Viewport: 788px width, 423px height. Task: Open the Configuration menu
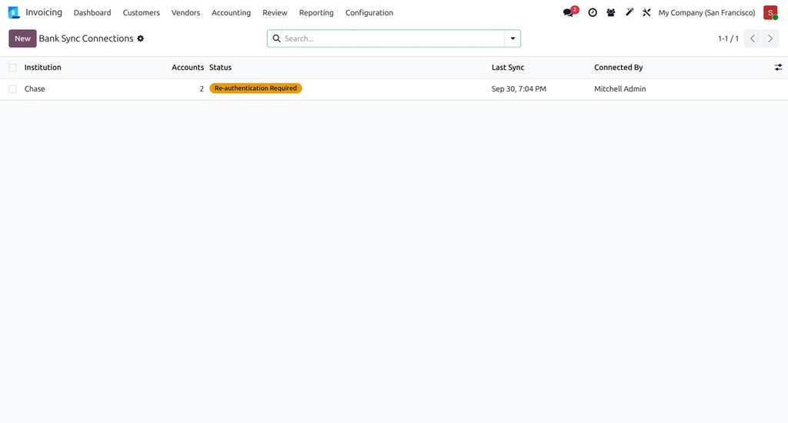point(369,12)
